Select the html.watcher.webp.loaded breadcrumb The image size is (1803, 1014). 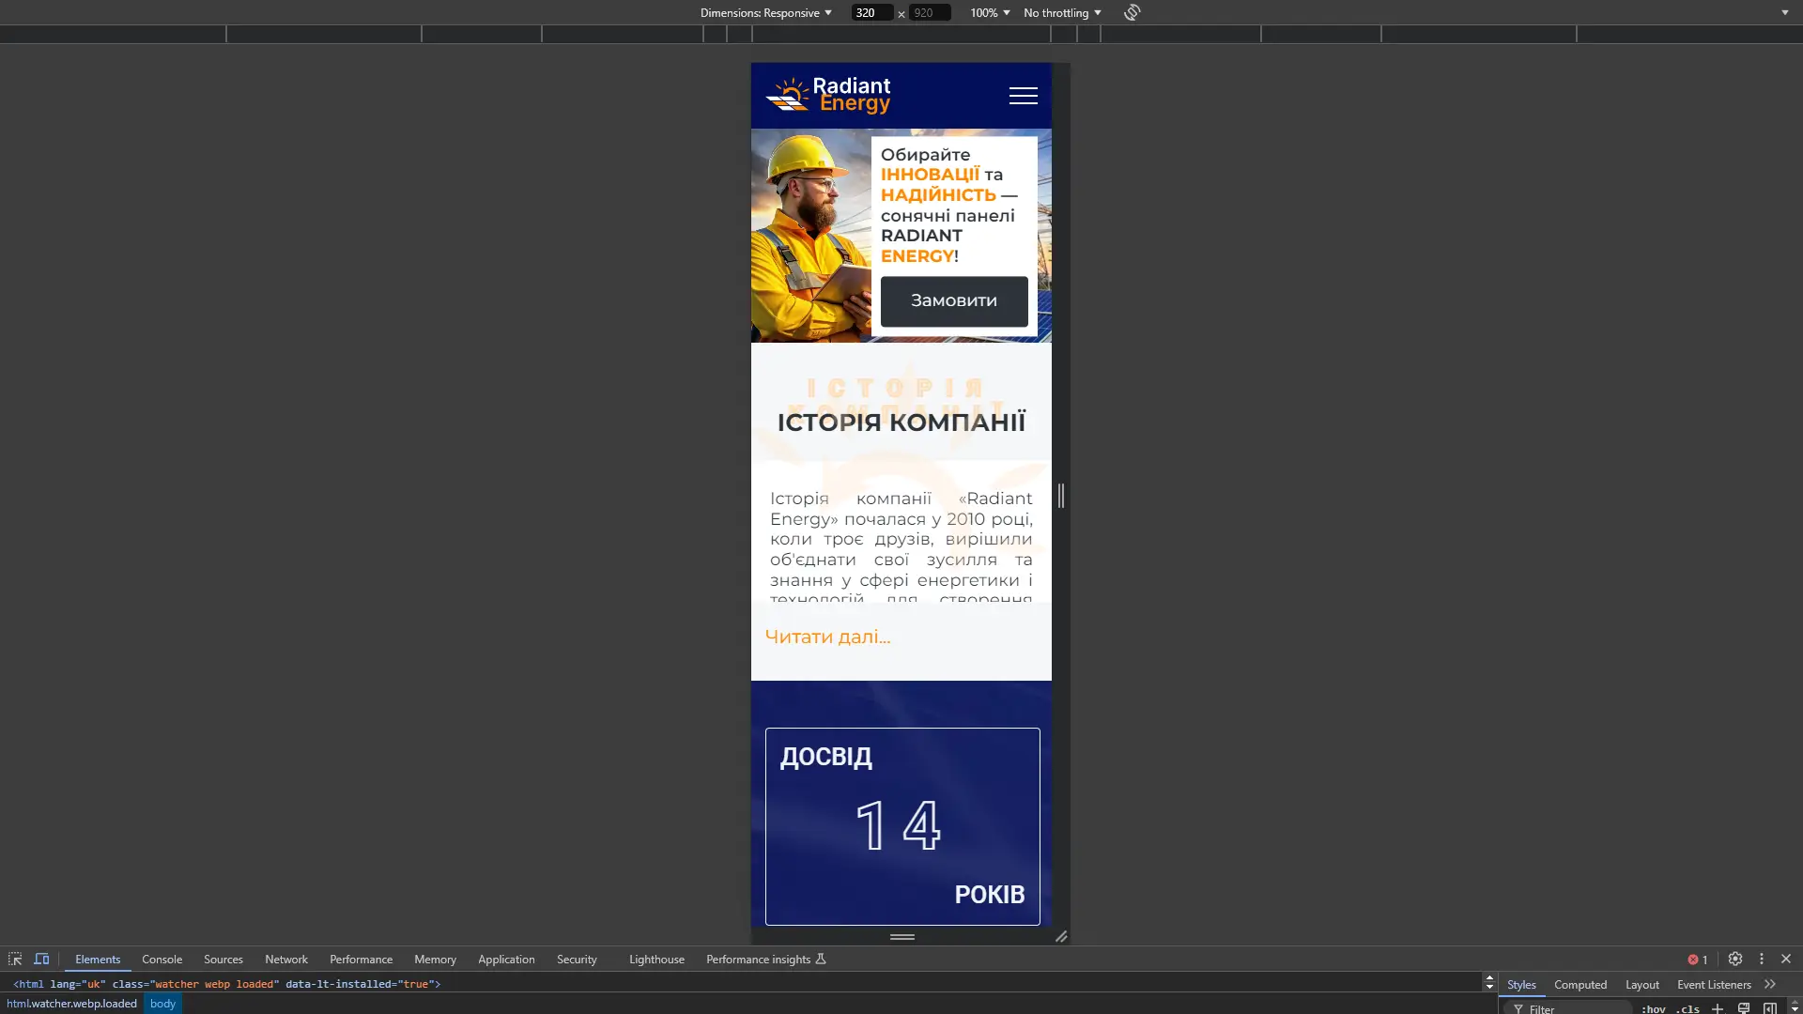coord(71,1003)
